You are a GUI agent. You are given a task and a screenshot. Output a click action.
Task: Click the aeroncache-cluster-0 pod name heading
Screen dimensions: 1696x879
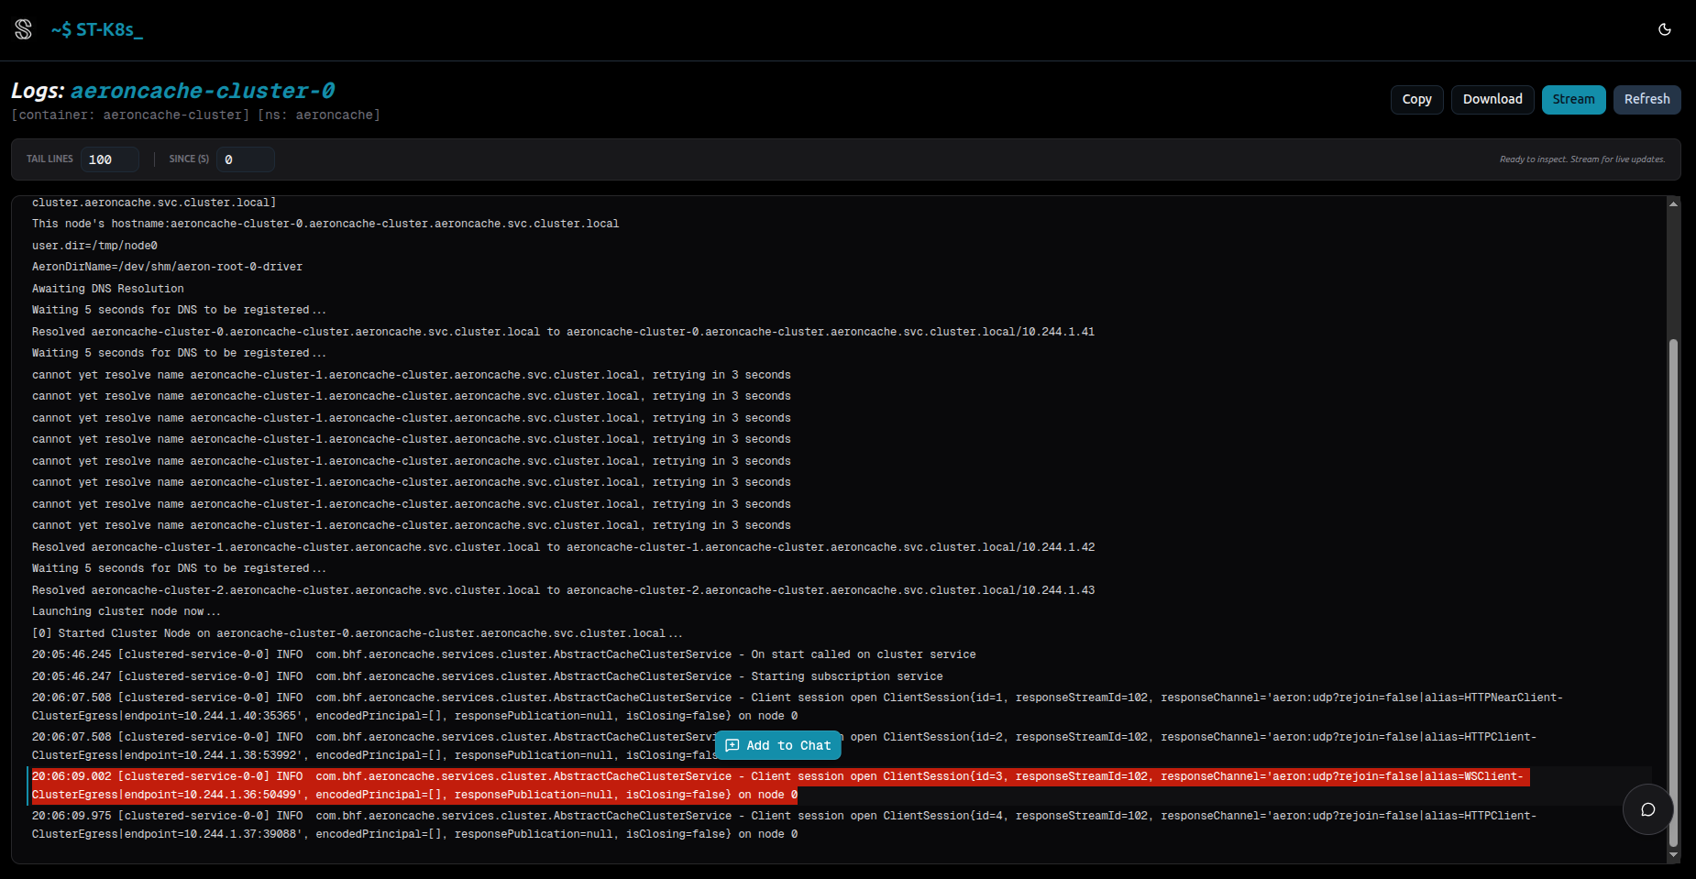click(x=203, y=91)
